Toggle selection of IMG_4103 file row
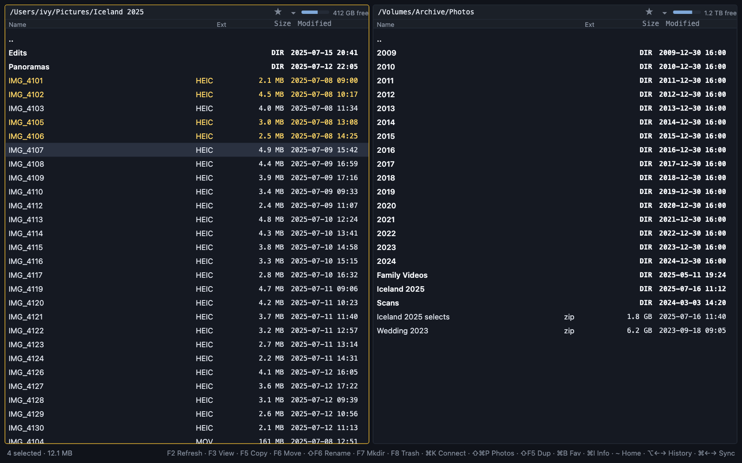The image size is (742, 463). (x=187, y=108)
